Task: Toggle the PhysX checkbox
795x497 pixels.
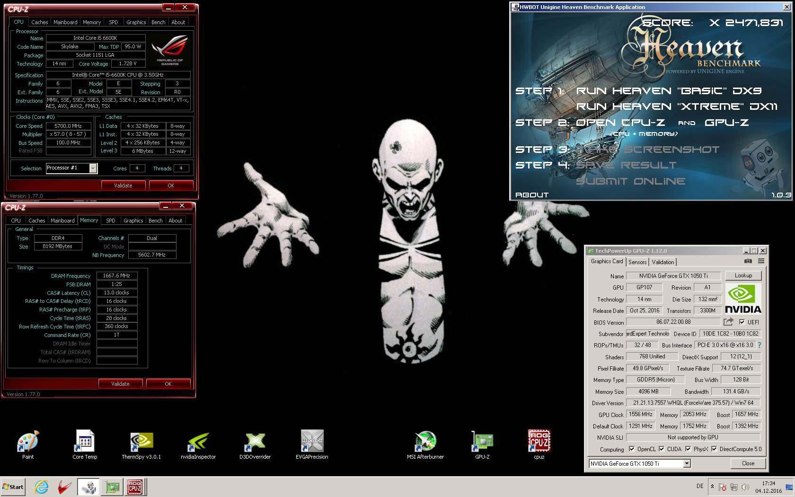Action: tap(688, 449)
